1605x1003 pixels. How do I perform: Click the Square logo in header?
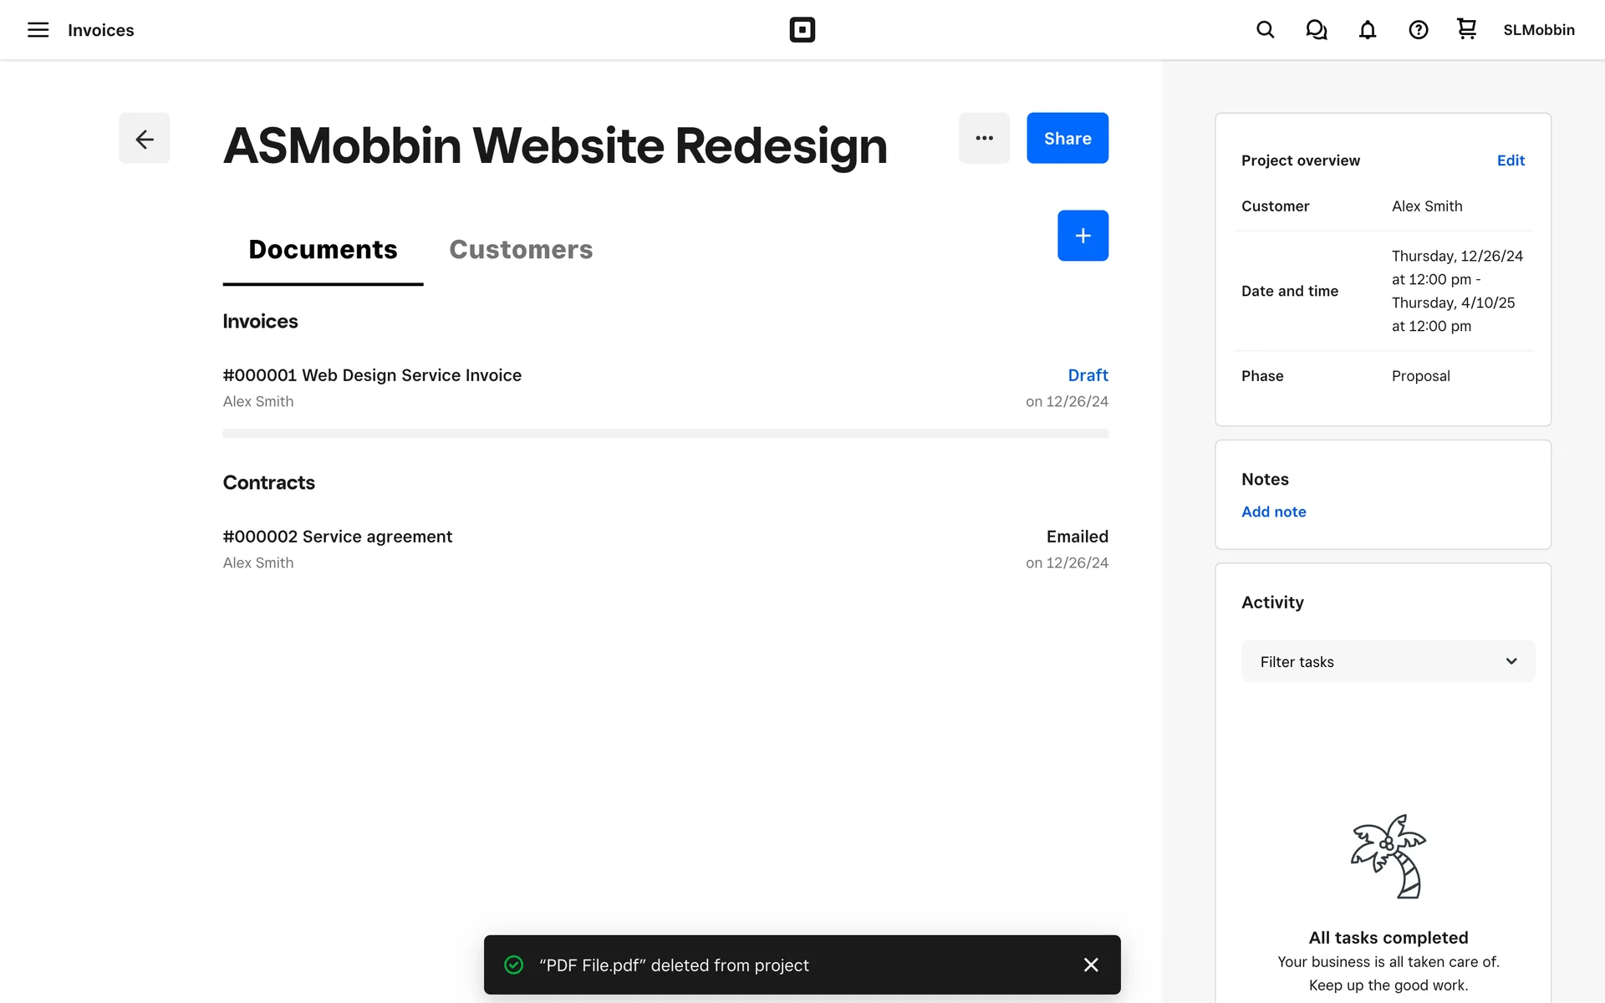click(x=802, y=30)
